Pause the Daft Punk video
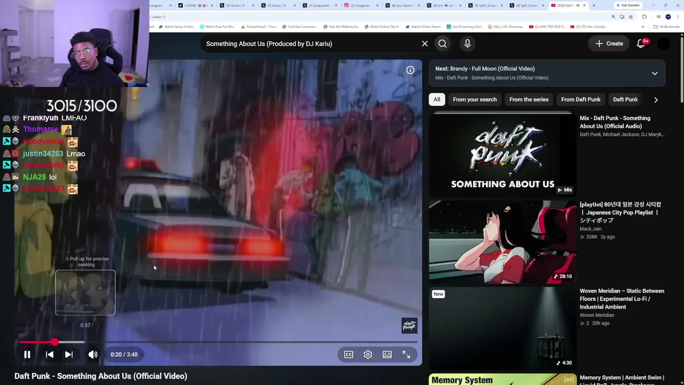Screen dimensions: 684x385 click(x=27, y=355)
